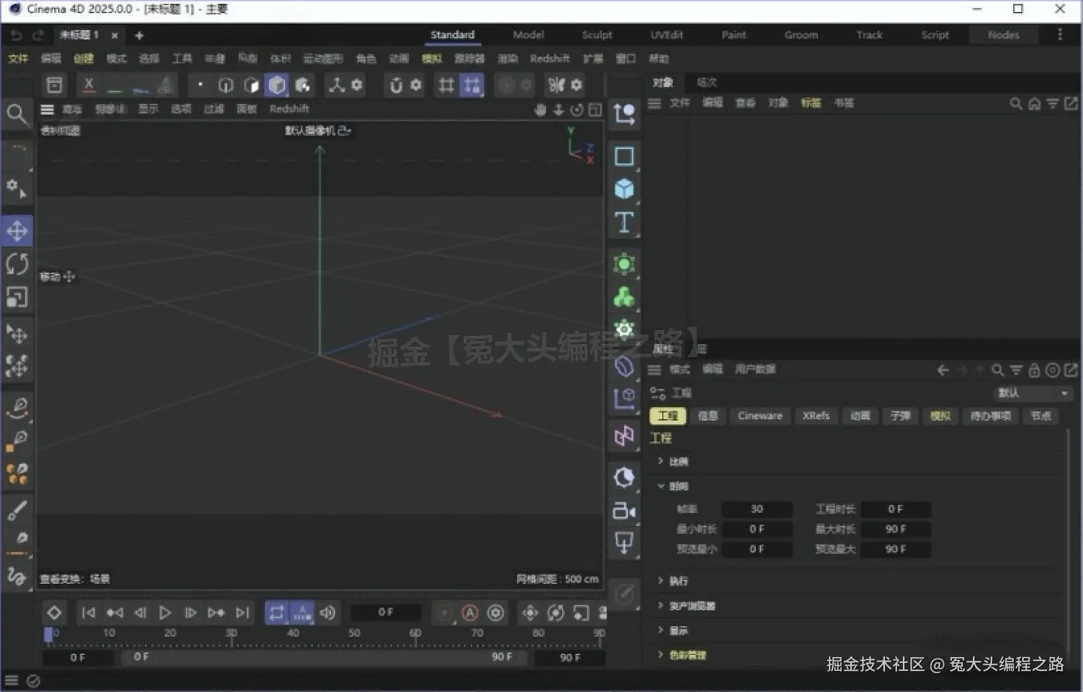
Task: Enable the Autokey recording toggle in the timeline
Action: click(470, 613)
